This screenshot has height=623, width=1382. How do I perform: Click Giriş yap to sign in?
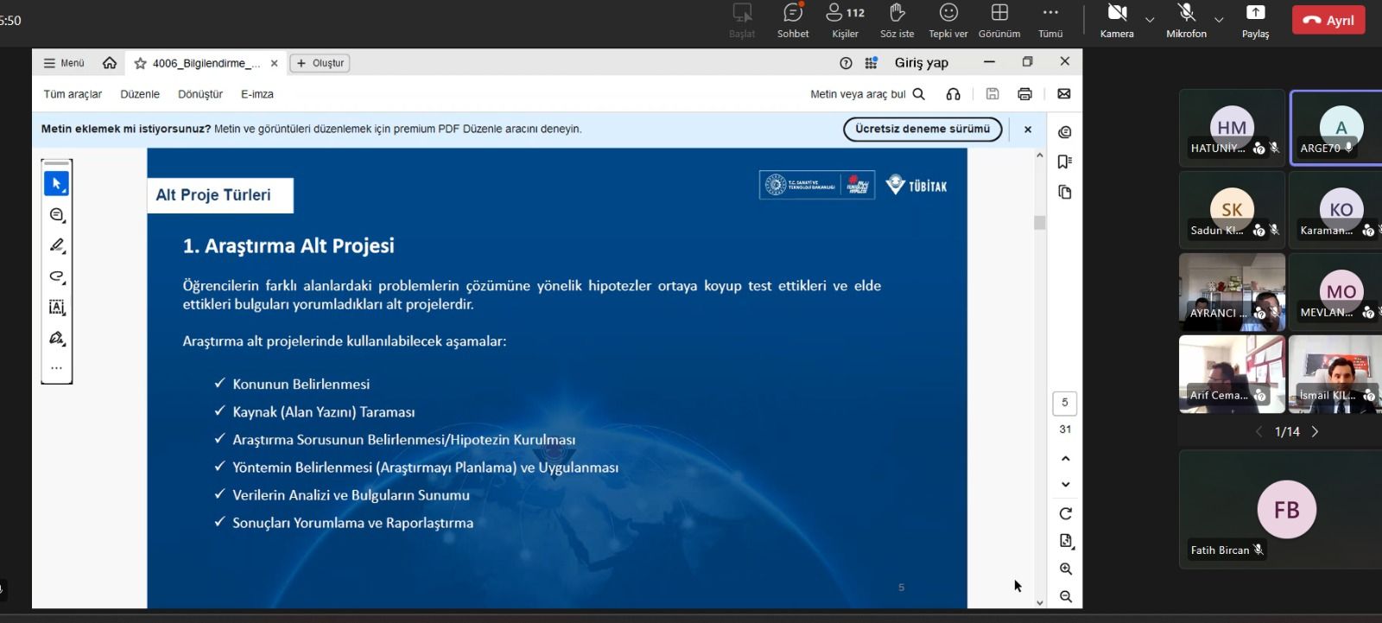click(x=922, y=62)
